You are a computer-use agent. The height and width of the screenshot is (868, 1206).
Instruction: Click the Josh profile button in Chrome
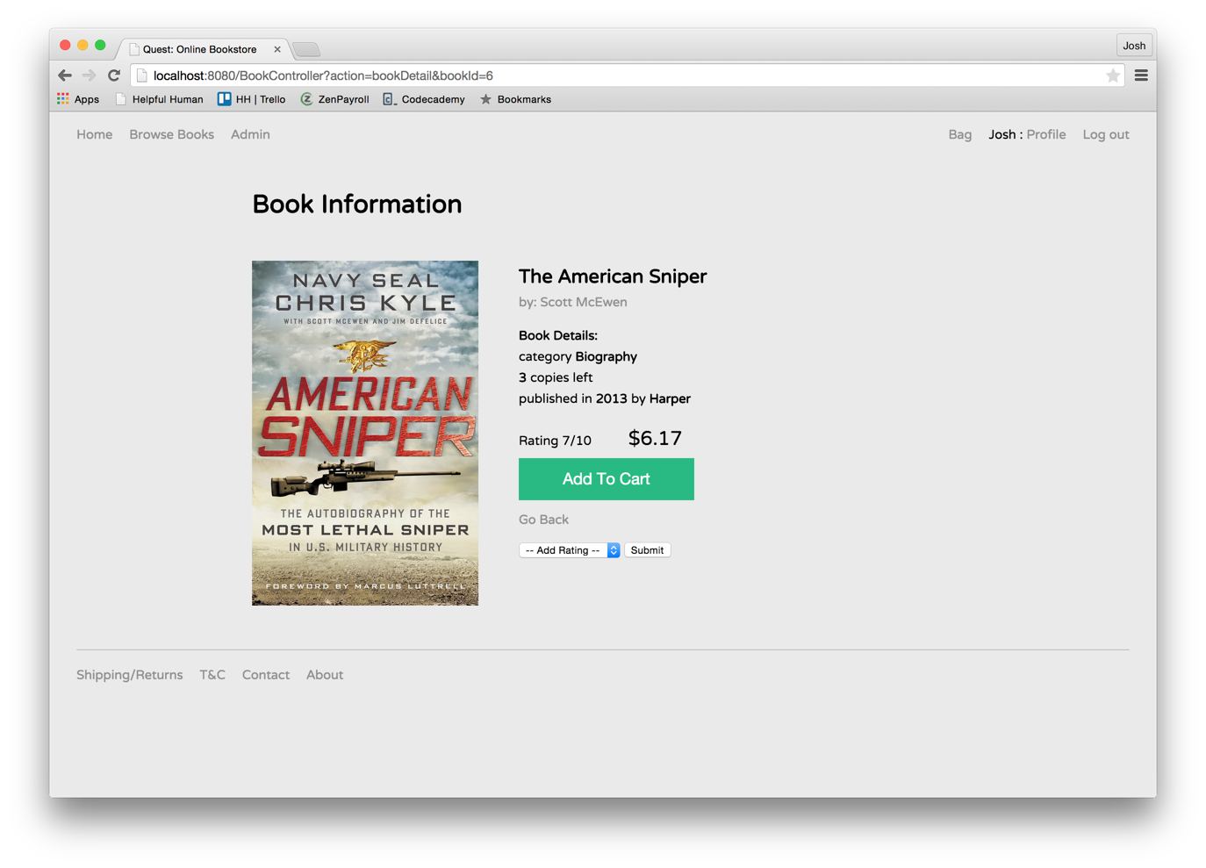click(x=1134, y=46)
